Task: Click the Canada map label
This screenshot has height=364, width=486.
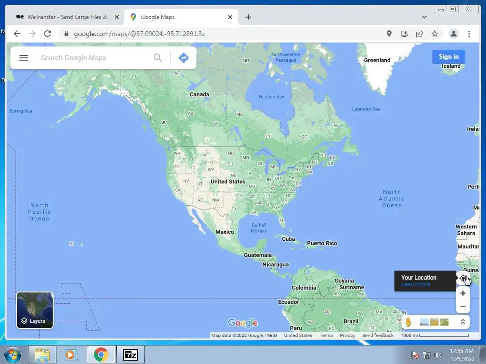Action: point(199,94)
